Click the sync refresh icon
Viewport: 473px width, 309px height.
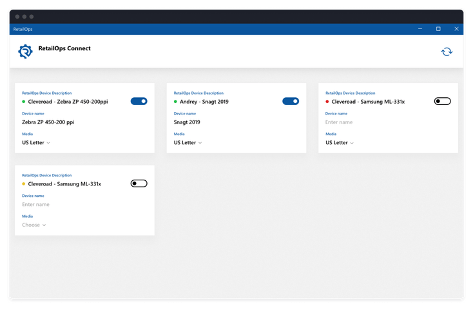447,52
